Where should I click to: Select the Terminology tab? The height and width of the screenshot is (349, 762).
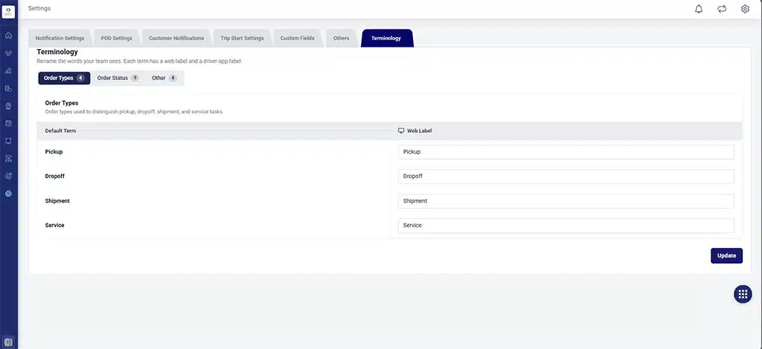386,39
